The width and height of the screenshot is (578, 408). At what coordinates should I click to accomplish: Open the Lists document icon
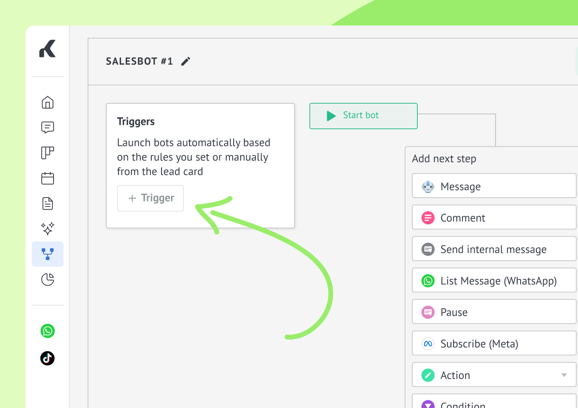(48, 204)
